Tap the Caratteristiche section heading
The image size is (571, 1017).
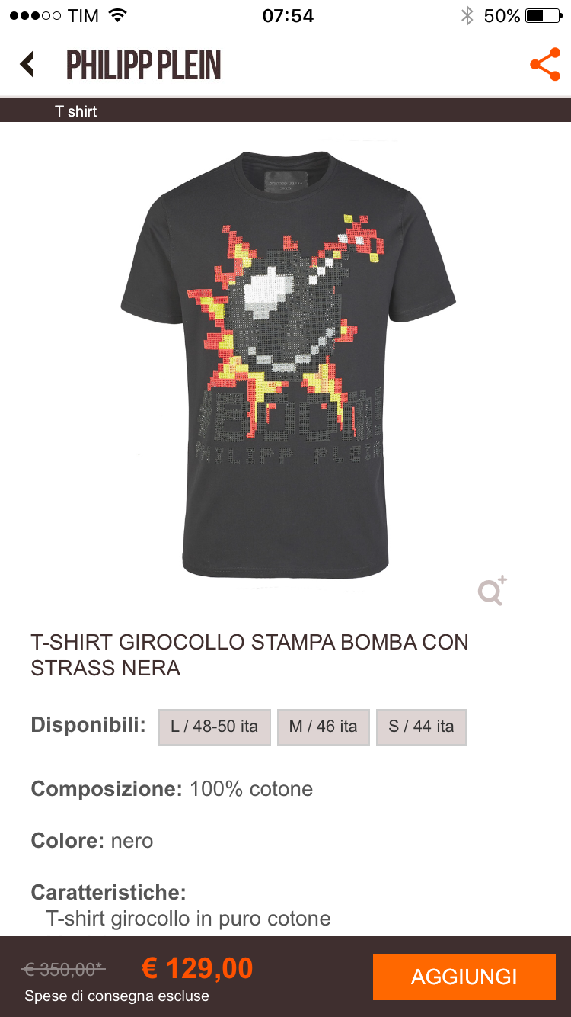(x=108, y=892)
